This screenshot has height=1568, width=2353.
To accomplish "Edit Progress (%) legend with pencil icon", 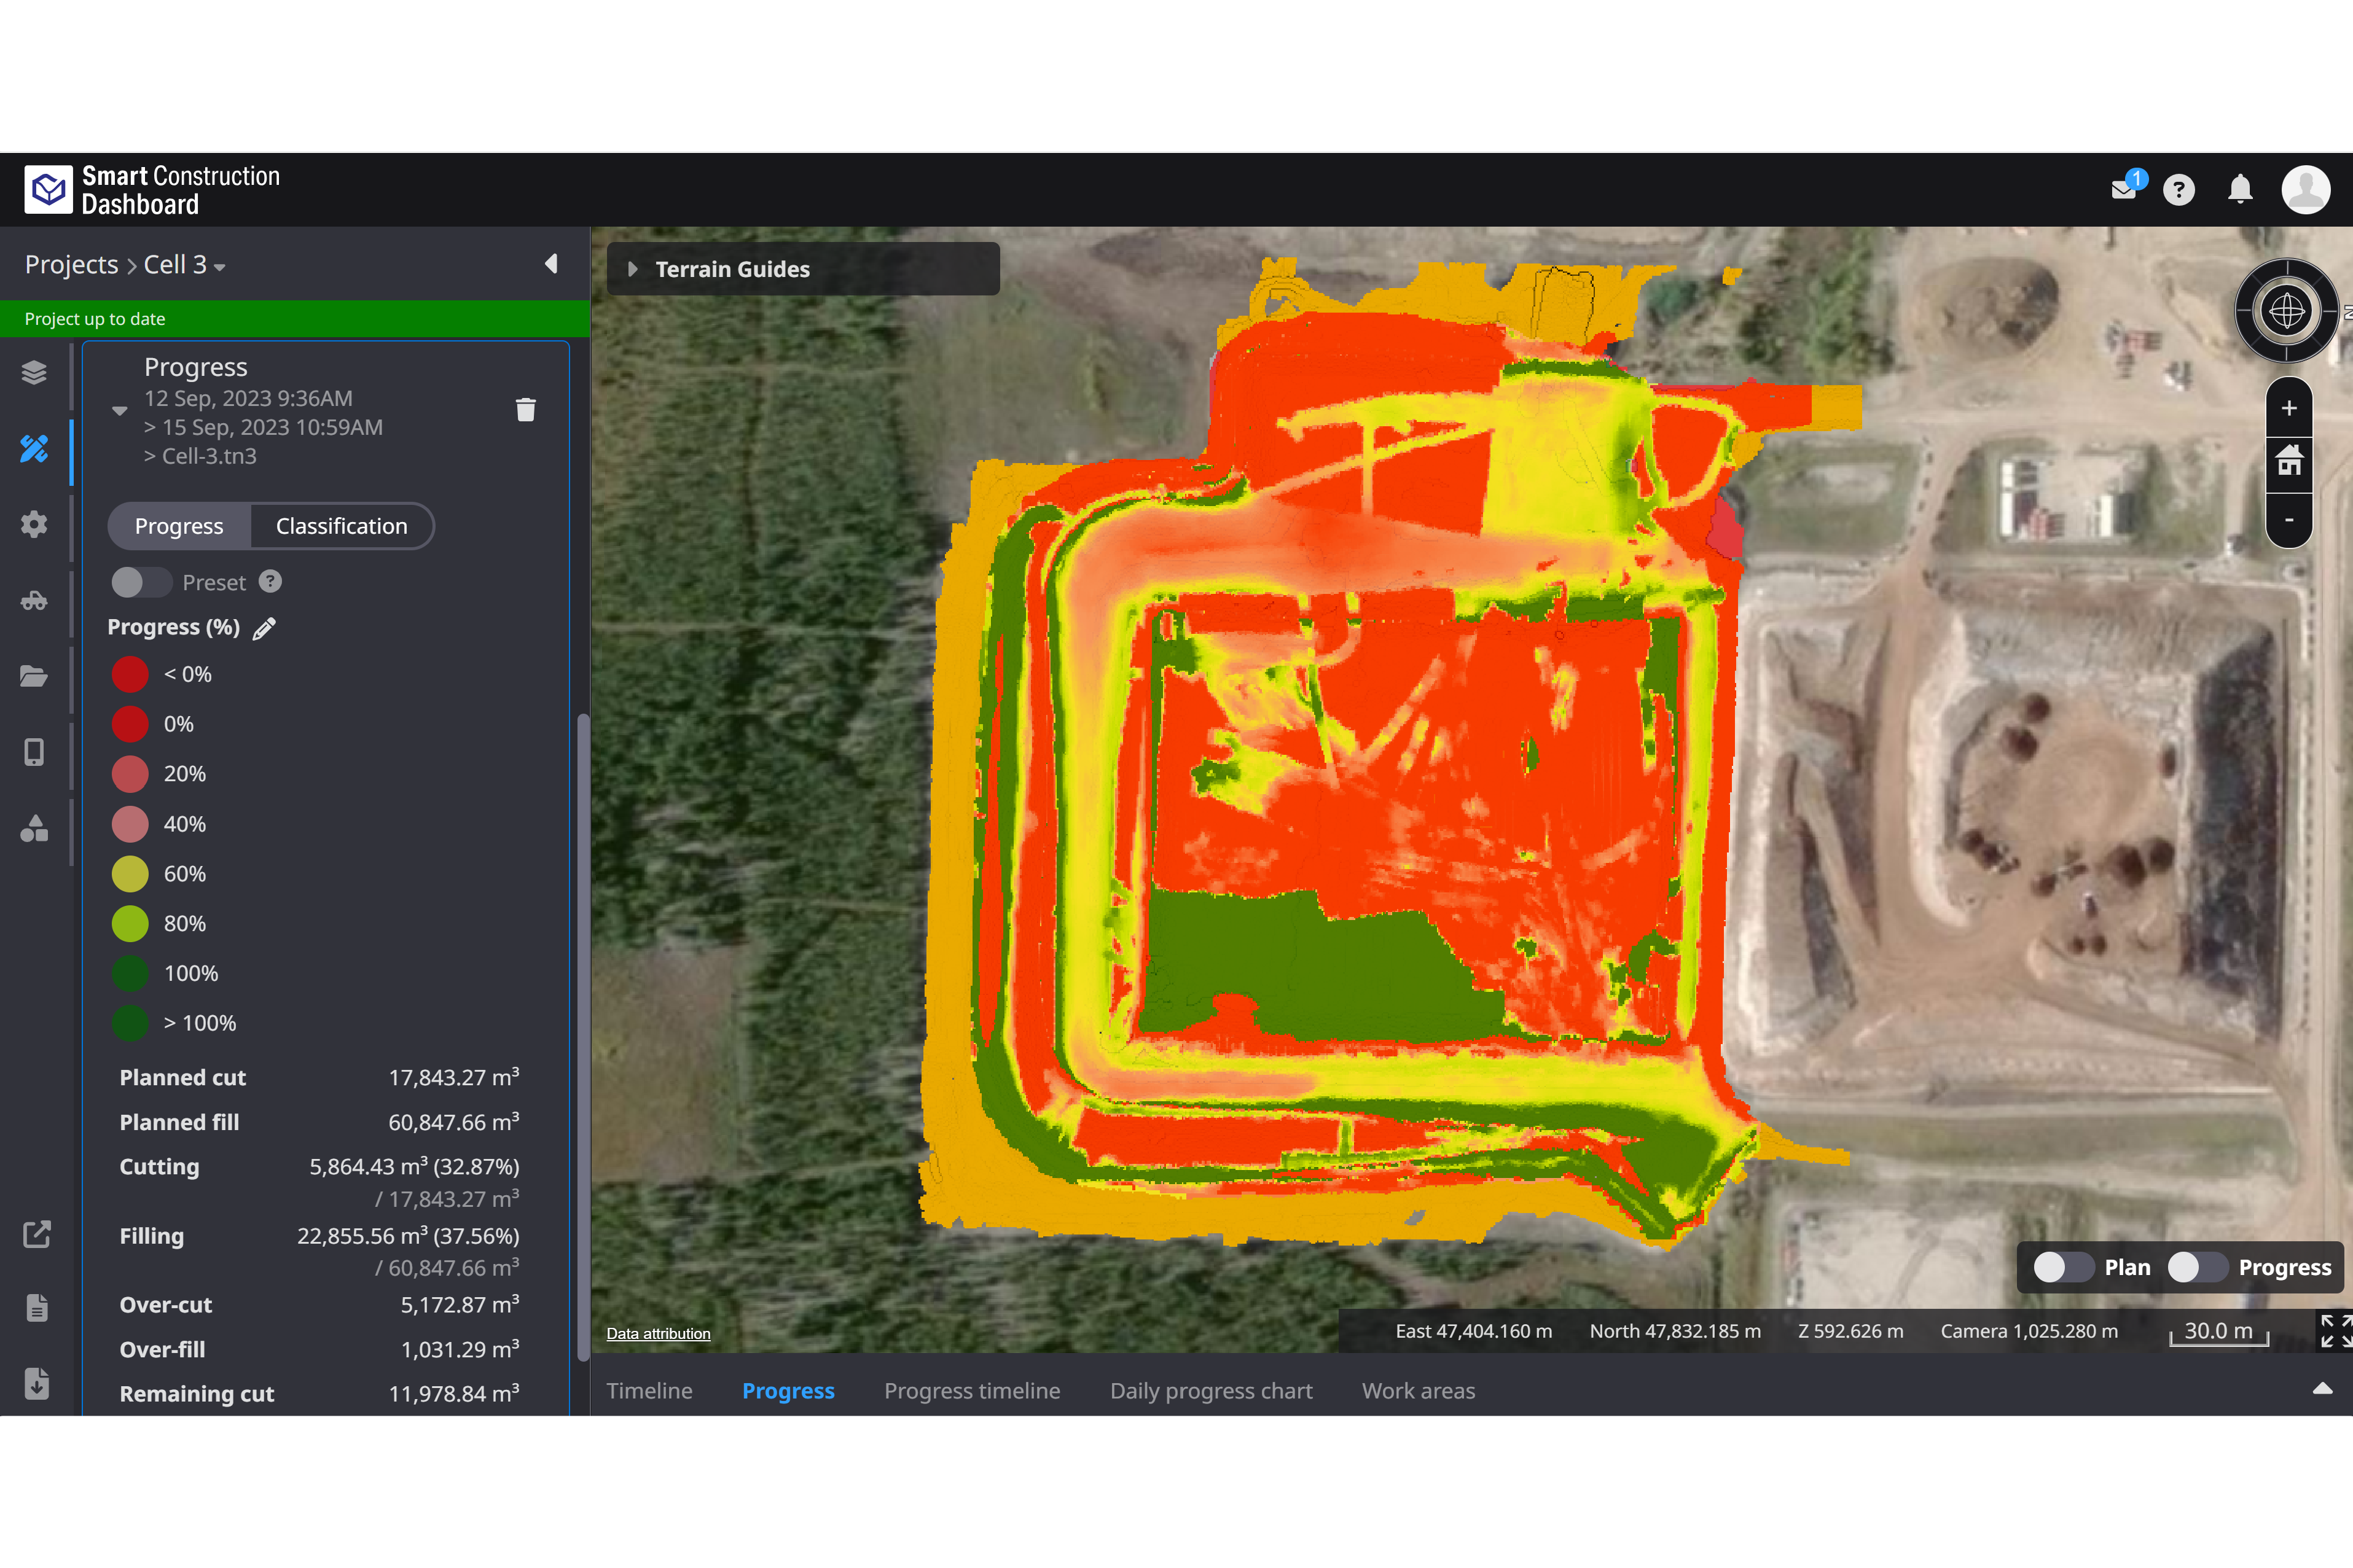I will pyautogui.click(x=264, y=628).
